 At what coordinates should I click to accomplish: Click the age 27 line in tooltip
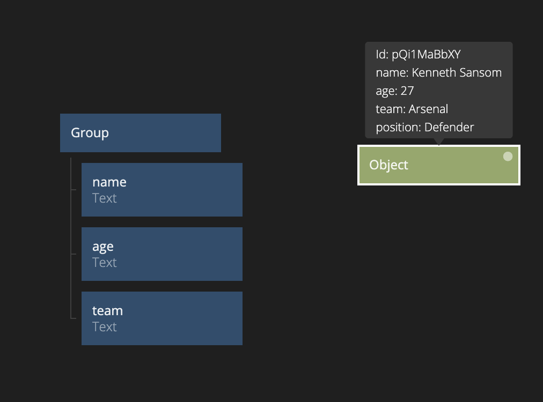[x=394, y=91]
